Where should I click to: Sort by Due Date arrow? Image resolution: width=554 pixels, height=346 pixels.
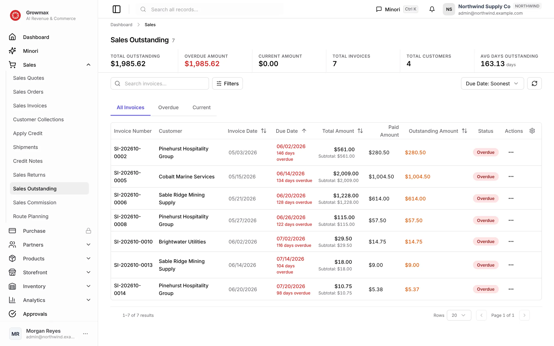point(304,131)
